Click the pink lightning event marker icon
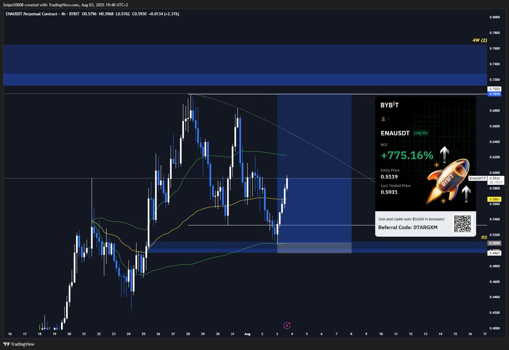 (287, 325)
